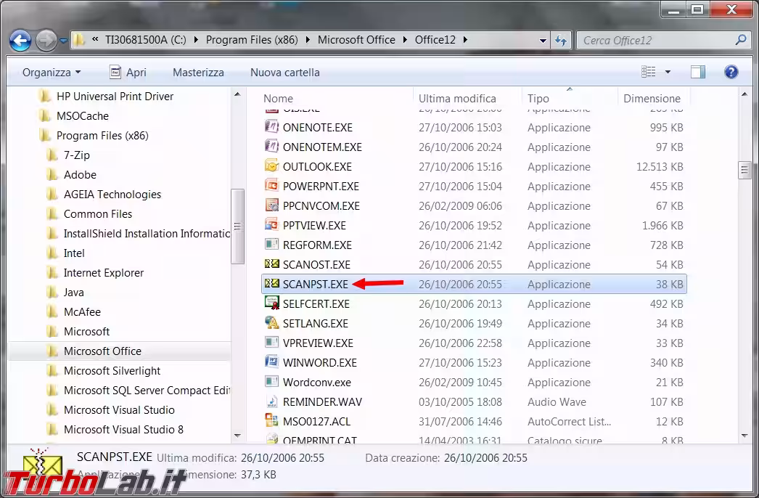Toggle the preview pane button

click(698, 72)
